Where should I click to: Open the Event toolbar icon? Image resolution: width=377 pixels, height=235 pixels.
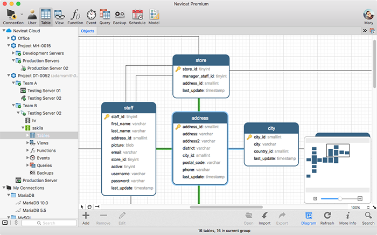click(x=92, y=17)
